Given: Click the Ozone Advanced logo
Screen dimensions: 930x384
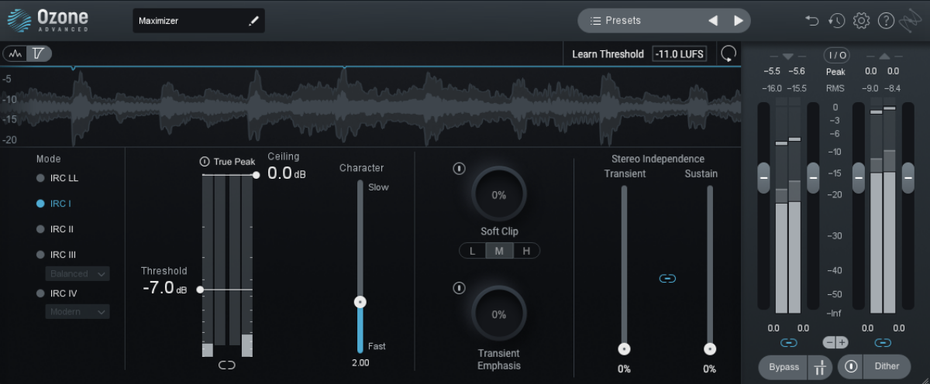Looking at the screenshot, I should [x=47, y=20].
